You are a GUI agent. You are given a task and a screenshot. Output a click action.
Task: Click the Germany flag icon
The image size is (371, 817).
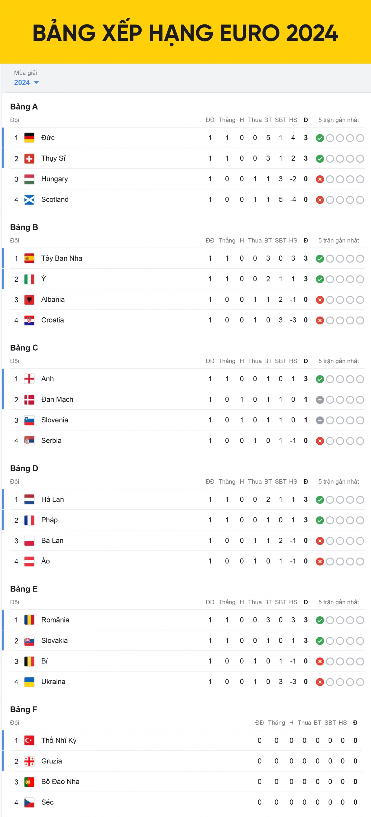29,138
